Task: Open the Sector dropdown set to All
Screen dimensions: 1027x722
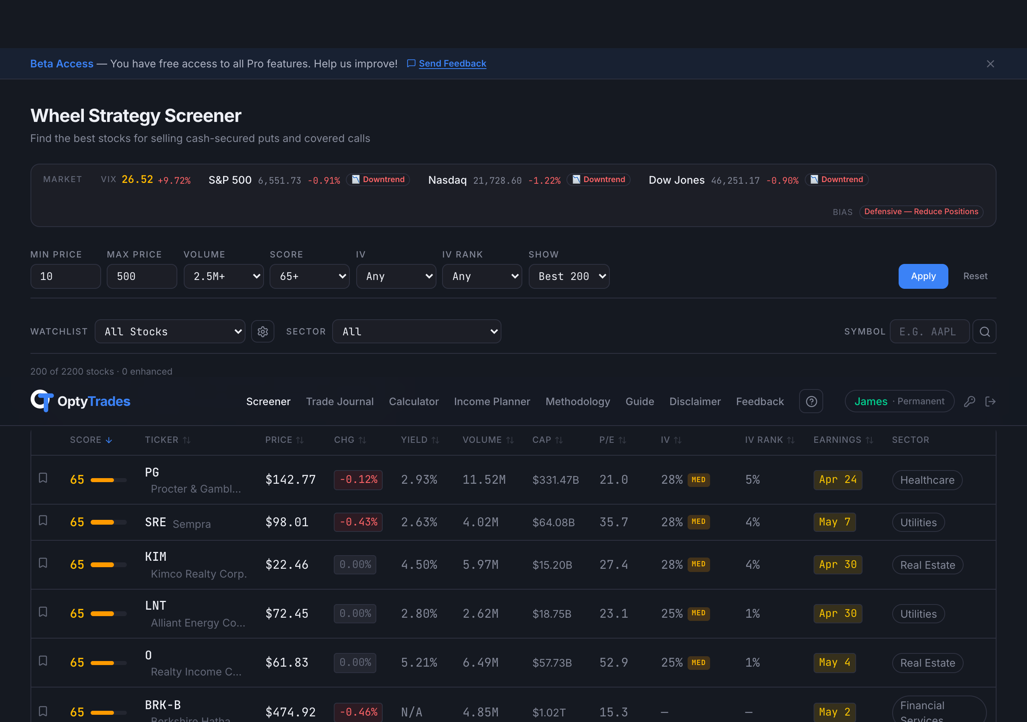Action: click(416, 331)
